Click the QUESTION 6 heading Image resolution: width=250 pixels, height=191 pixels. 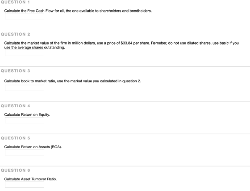pyautogui.click(x=15, y=171)
